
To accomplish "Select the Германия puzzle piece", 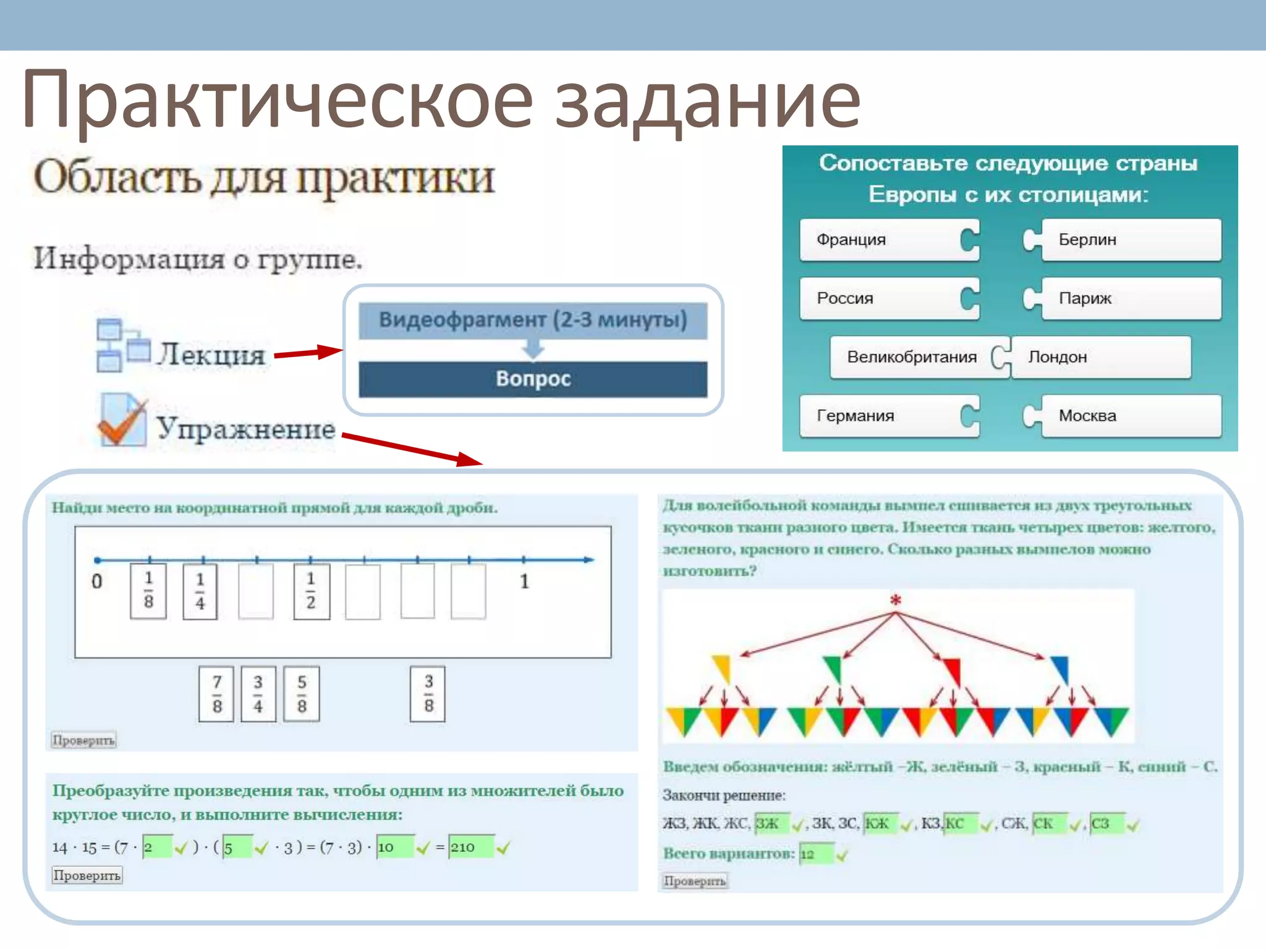I will pos(890,416).
